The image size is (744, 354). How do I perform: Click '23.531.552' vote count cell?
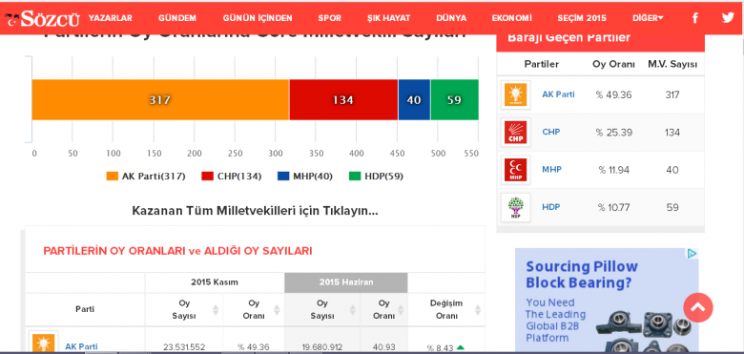point(184,347)
